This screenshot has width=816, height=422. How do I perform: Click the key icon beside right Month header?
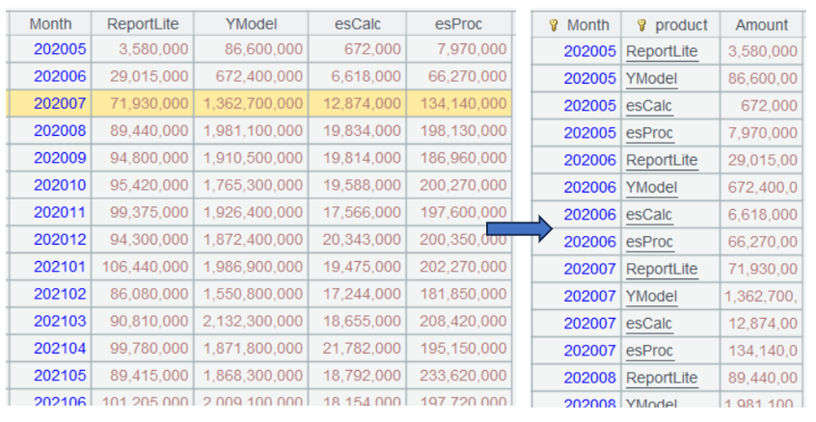(554, 25)
